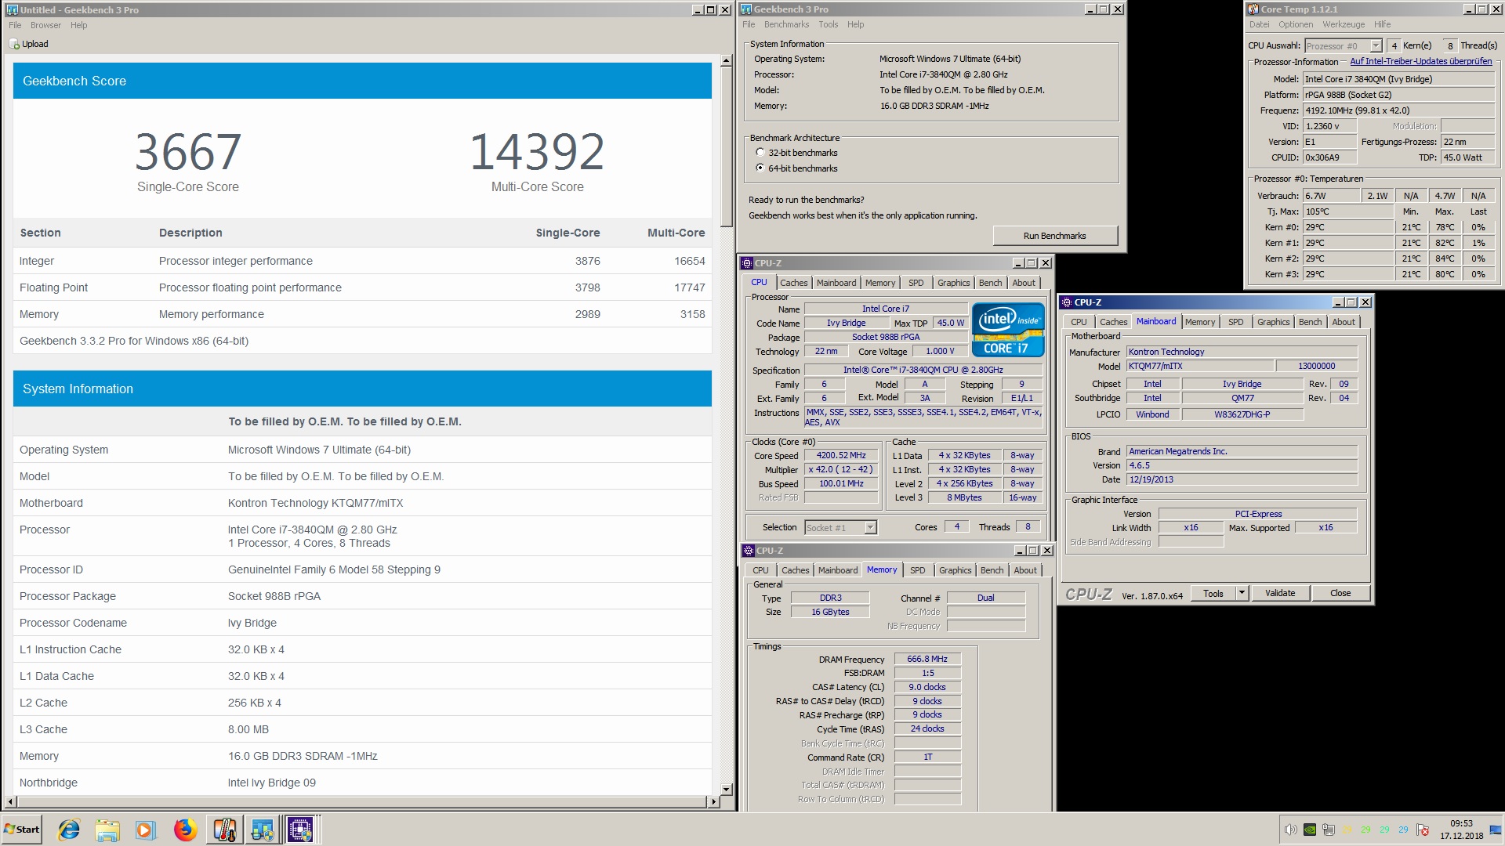Image resolution: width=1505 pixels, height=846 pixels.
Task: Open Auf Intel-Treiber-Updates überprüfen link
Action: pyautogui.click(x=1420, y=61)
